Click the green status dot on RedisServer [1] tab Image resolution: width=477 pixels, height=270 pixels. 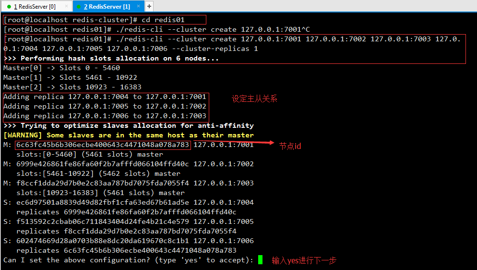pyautogui.click(x=79, y=7)
